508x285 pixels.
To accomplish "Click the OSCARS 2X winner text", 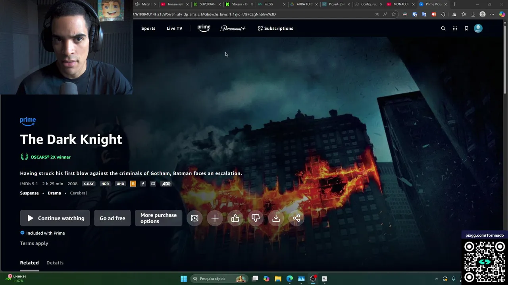I will tap(51, 157).
